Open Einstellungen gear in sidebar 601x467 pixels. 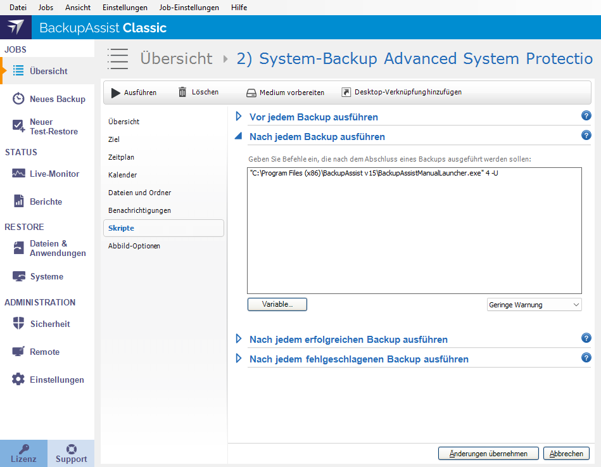18,380
